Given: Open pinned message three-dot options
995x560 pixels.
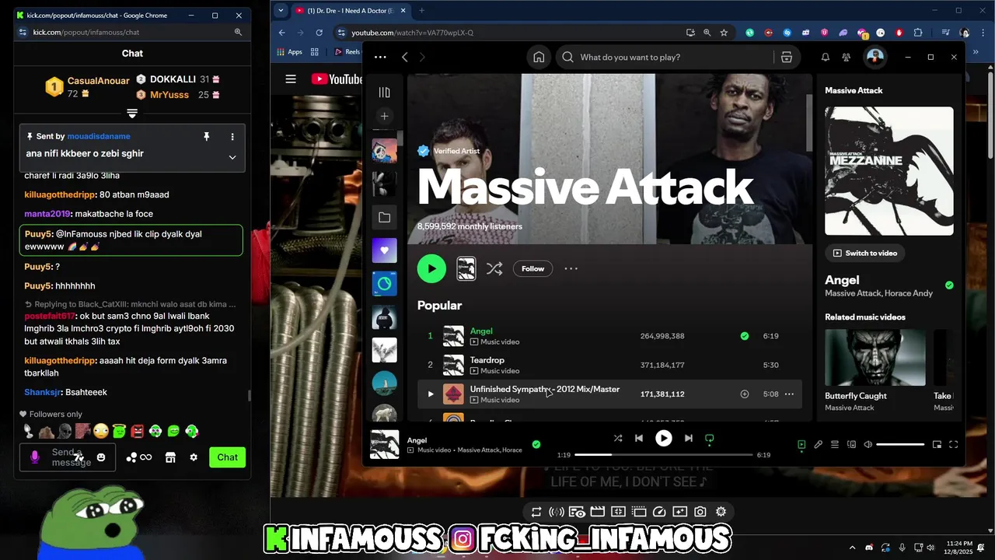Looking at the screenshot, I should (232, 137).
